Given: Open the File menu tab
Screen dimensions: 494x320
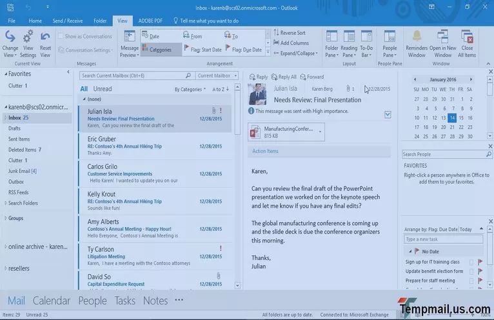Looking at the screenshot, I should point(12,21).
